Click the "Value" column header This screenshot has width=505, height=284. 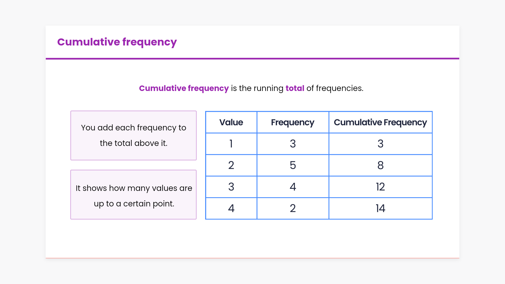coord(231,122)
